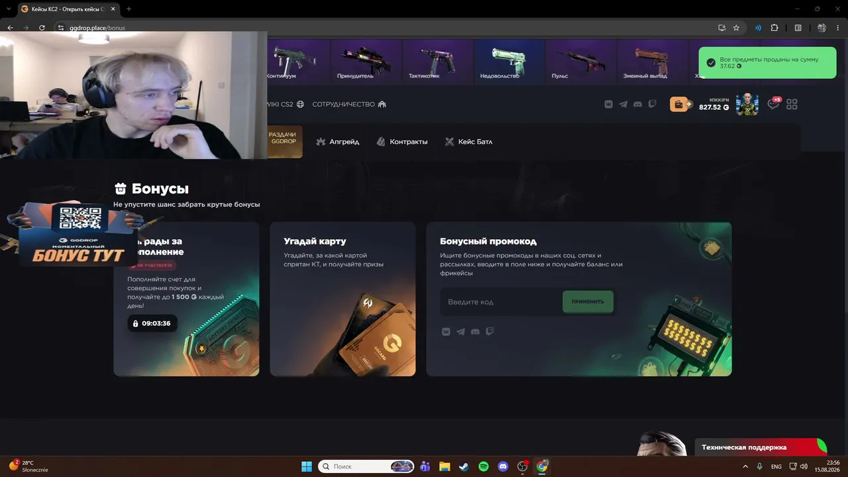Open the browser extensions puzzle icon
The image size is (848, 477).
tap(774, 28)
